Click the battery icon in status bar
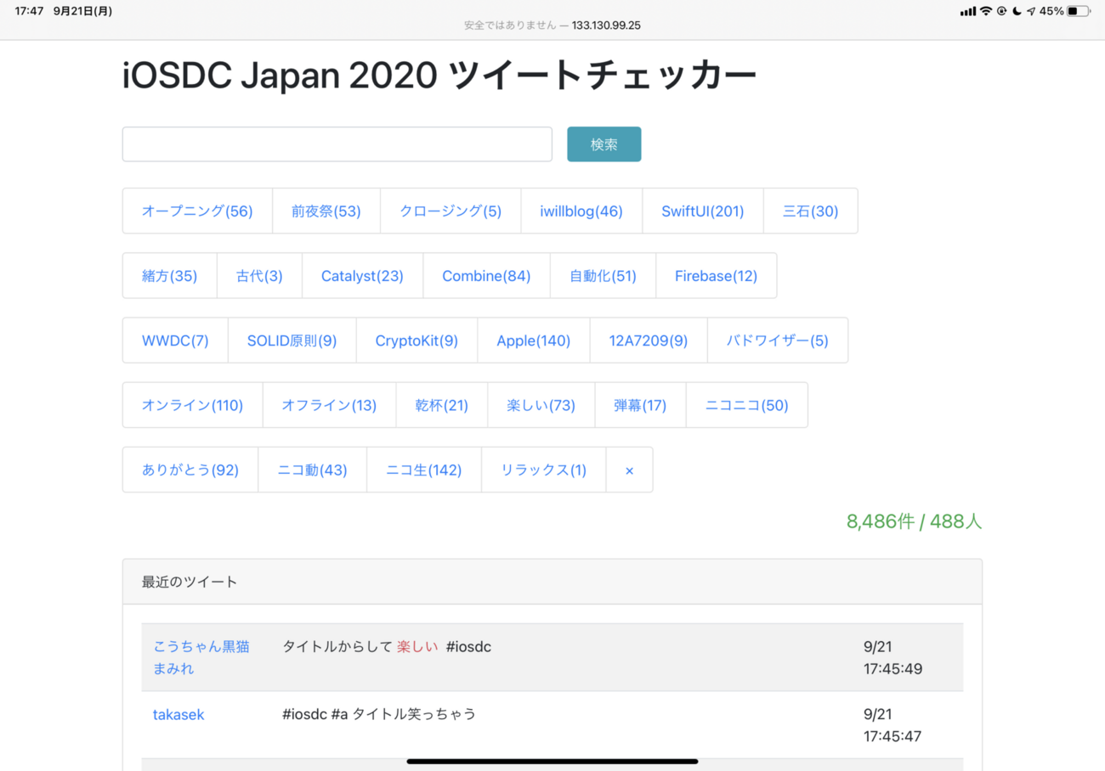The image size is (1105, 771). point(1079,11)
